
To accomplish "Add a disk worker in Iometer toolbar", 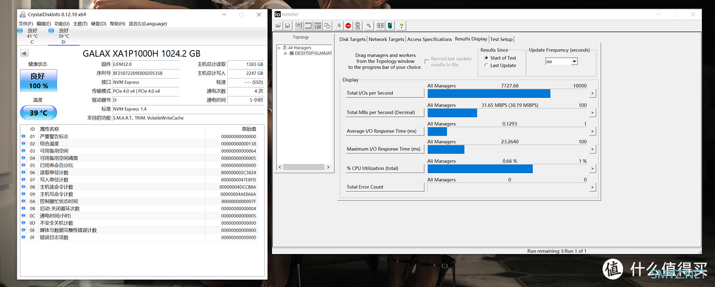I will pyautogui.click(x=309, y=26).
